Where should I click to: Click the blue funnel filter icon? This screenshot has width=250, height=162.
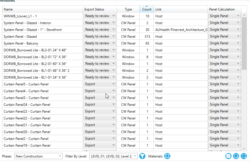(x=142, y=156)
